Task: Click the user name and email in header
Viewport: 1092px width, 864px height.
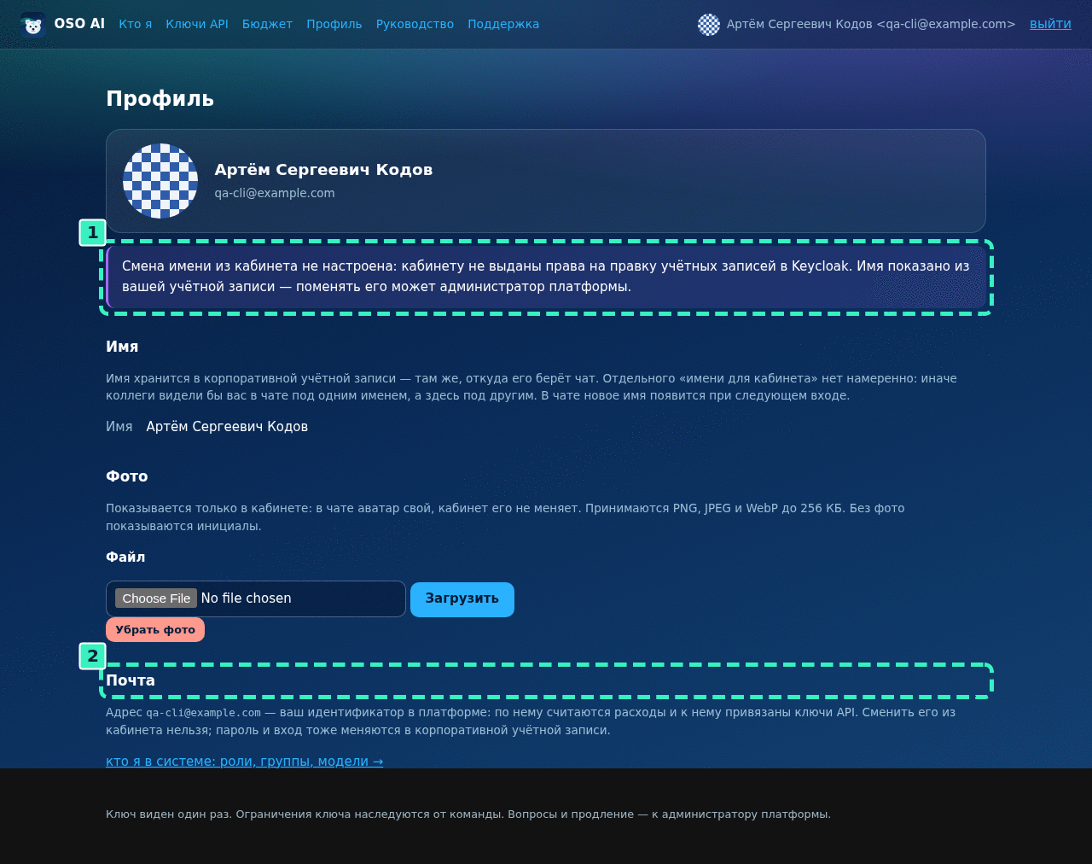Action: [871, 24]
